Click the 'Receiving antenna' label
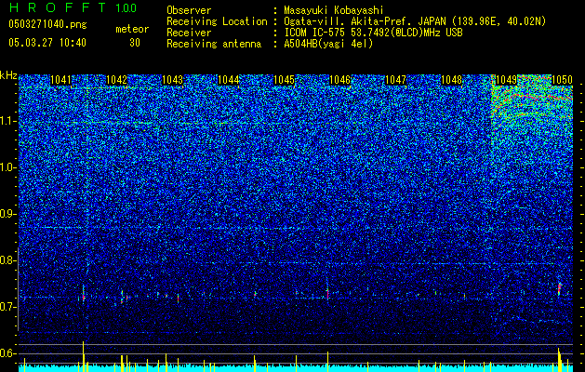This screenshot has height=372, width=585. point(214,44)
